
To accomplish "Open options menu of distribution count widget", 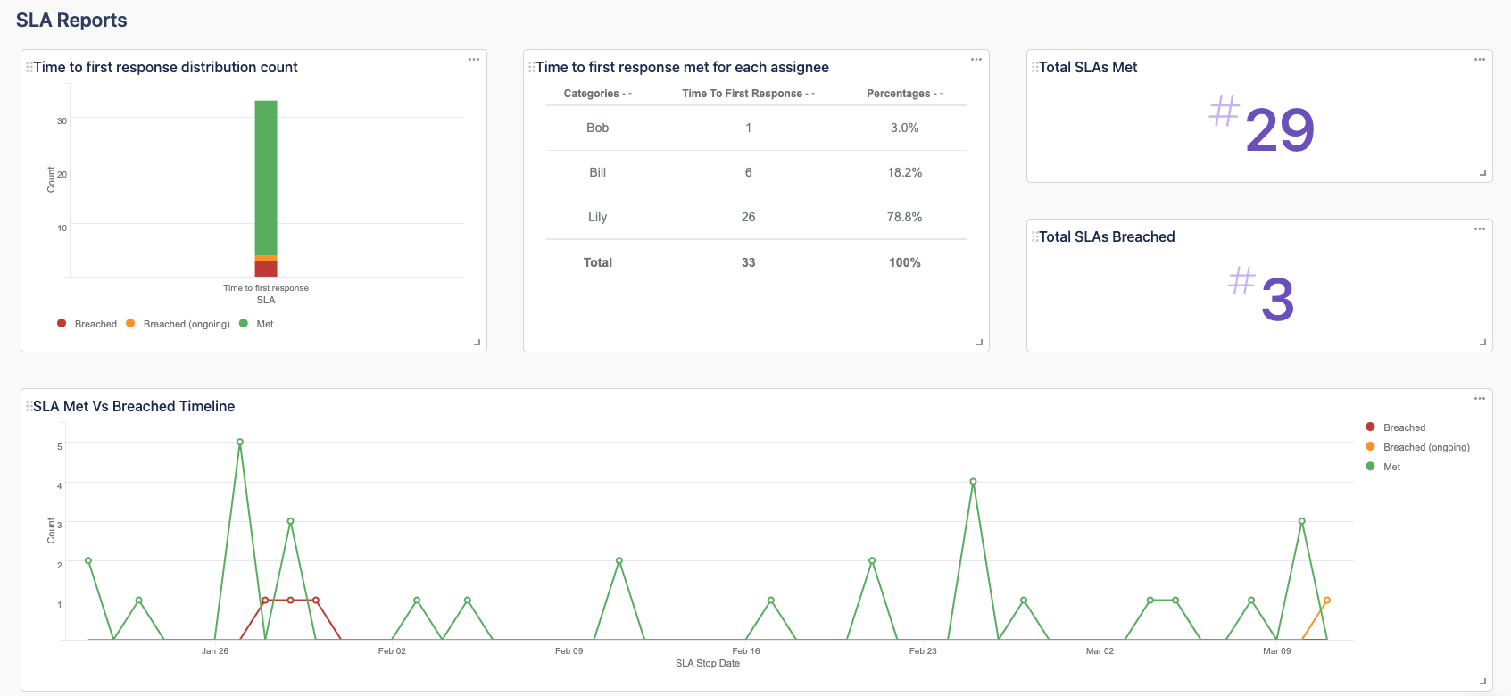I will 474,60.
